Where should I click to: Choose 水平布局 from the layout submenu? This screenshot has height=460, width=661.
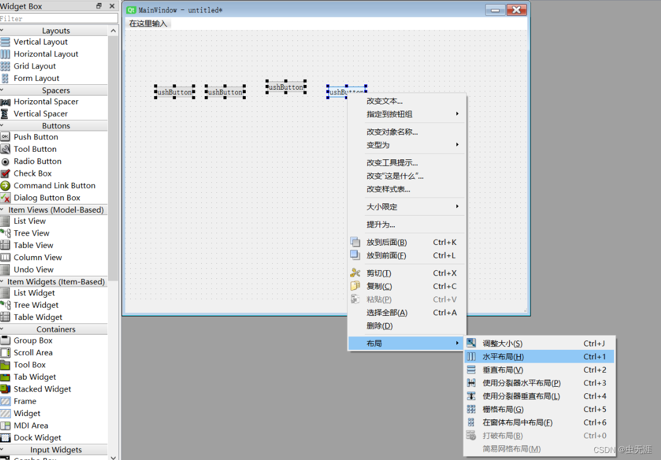(516, 356)
